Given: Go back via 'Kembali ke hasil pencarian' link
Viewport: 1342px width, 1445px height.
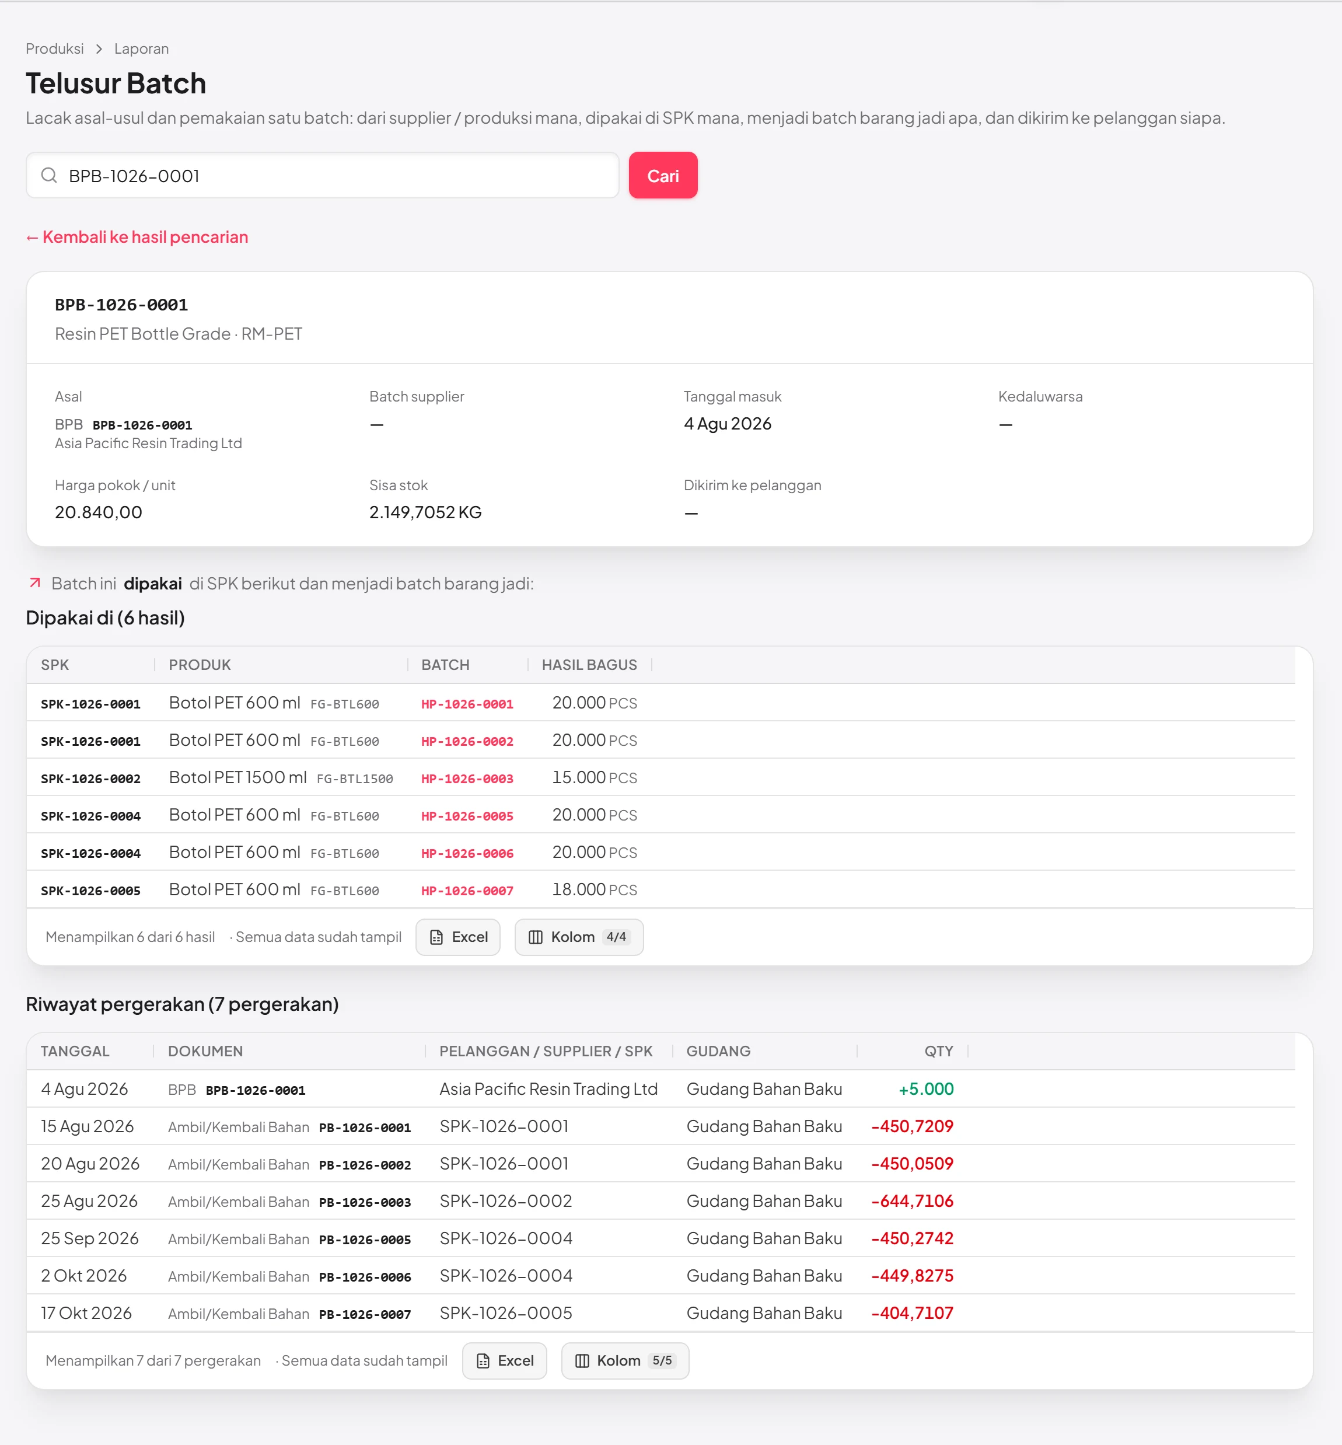Looking at the screenshot, I should point(137,237).
